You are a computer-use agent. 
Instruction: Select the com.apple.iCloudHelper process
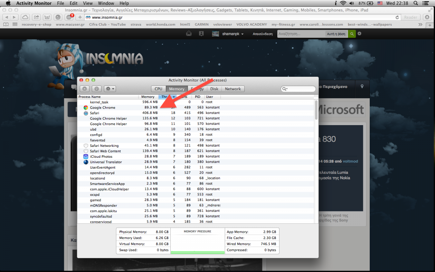[x=196, y=189]
